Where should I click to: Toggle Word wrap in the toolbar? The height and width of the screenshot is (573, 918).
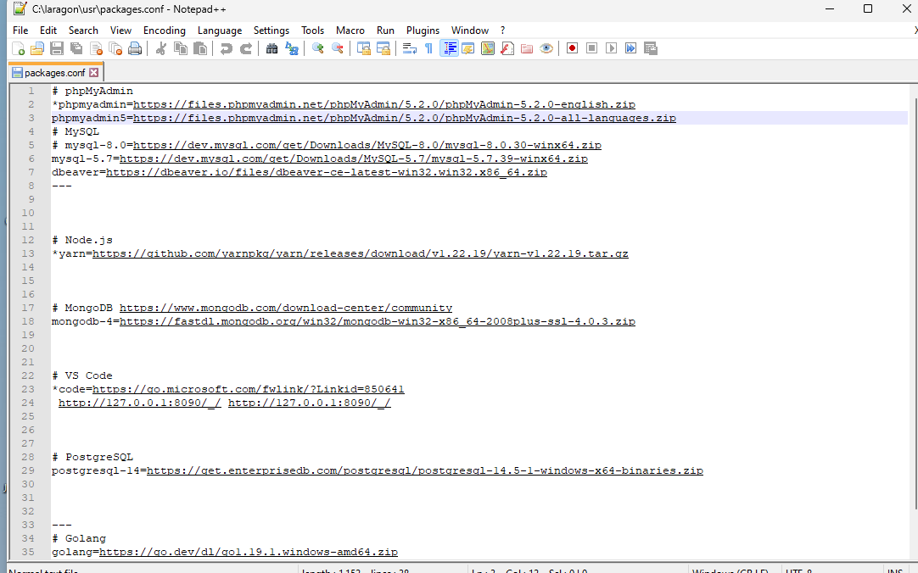410,48
